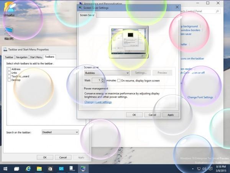Launch Internet Explorer from the taskbar
230x173 pixels.
point(28,169)
